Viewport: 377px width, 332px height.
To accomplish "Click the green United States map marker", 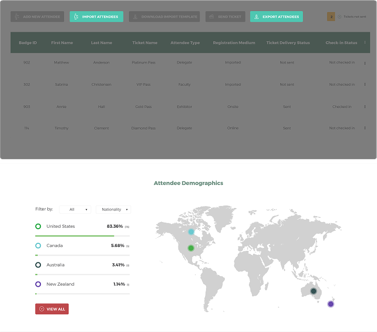I will (191, 248).
